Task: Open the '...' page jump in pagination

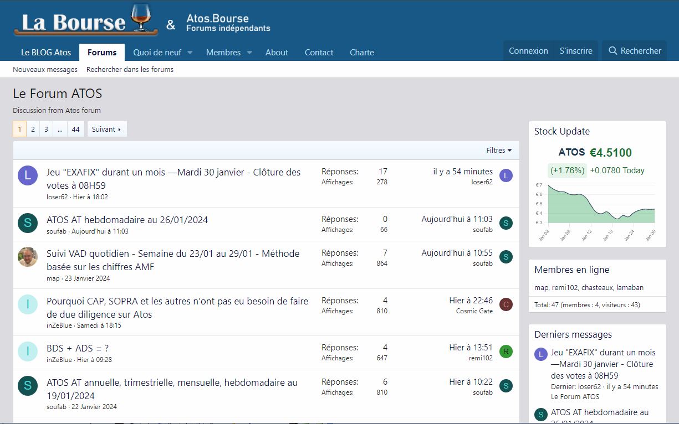Action: pyautogui.click(x=60, y=129)
